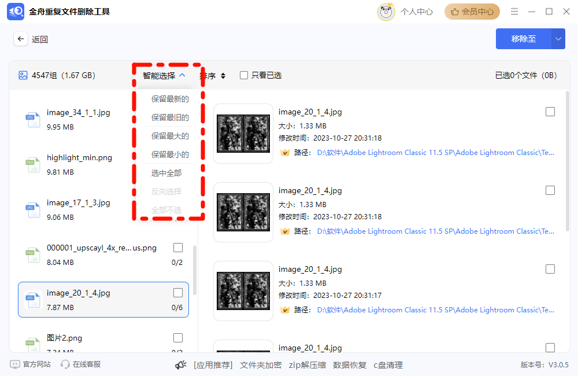Image resolution: width=578 pixels, height=376 pixels.
Task: Check the third image_20_1_4.jpg duplicate
Action: 550,269
